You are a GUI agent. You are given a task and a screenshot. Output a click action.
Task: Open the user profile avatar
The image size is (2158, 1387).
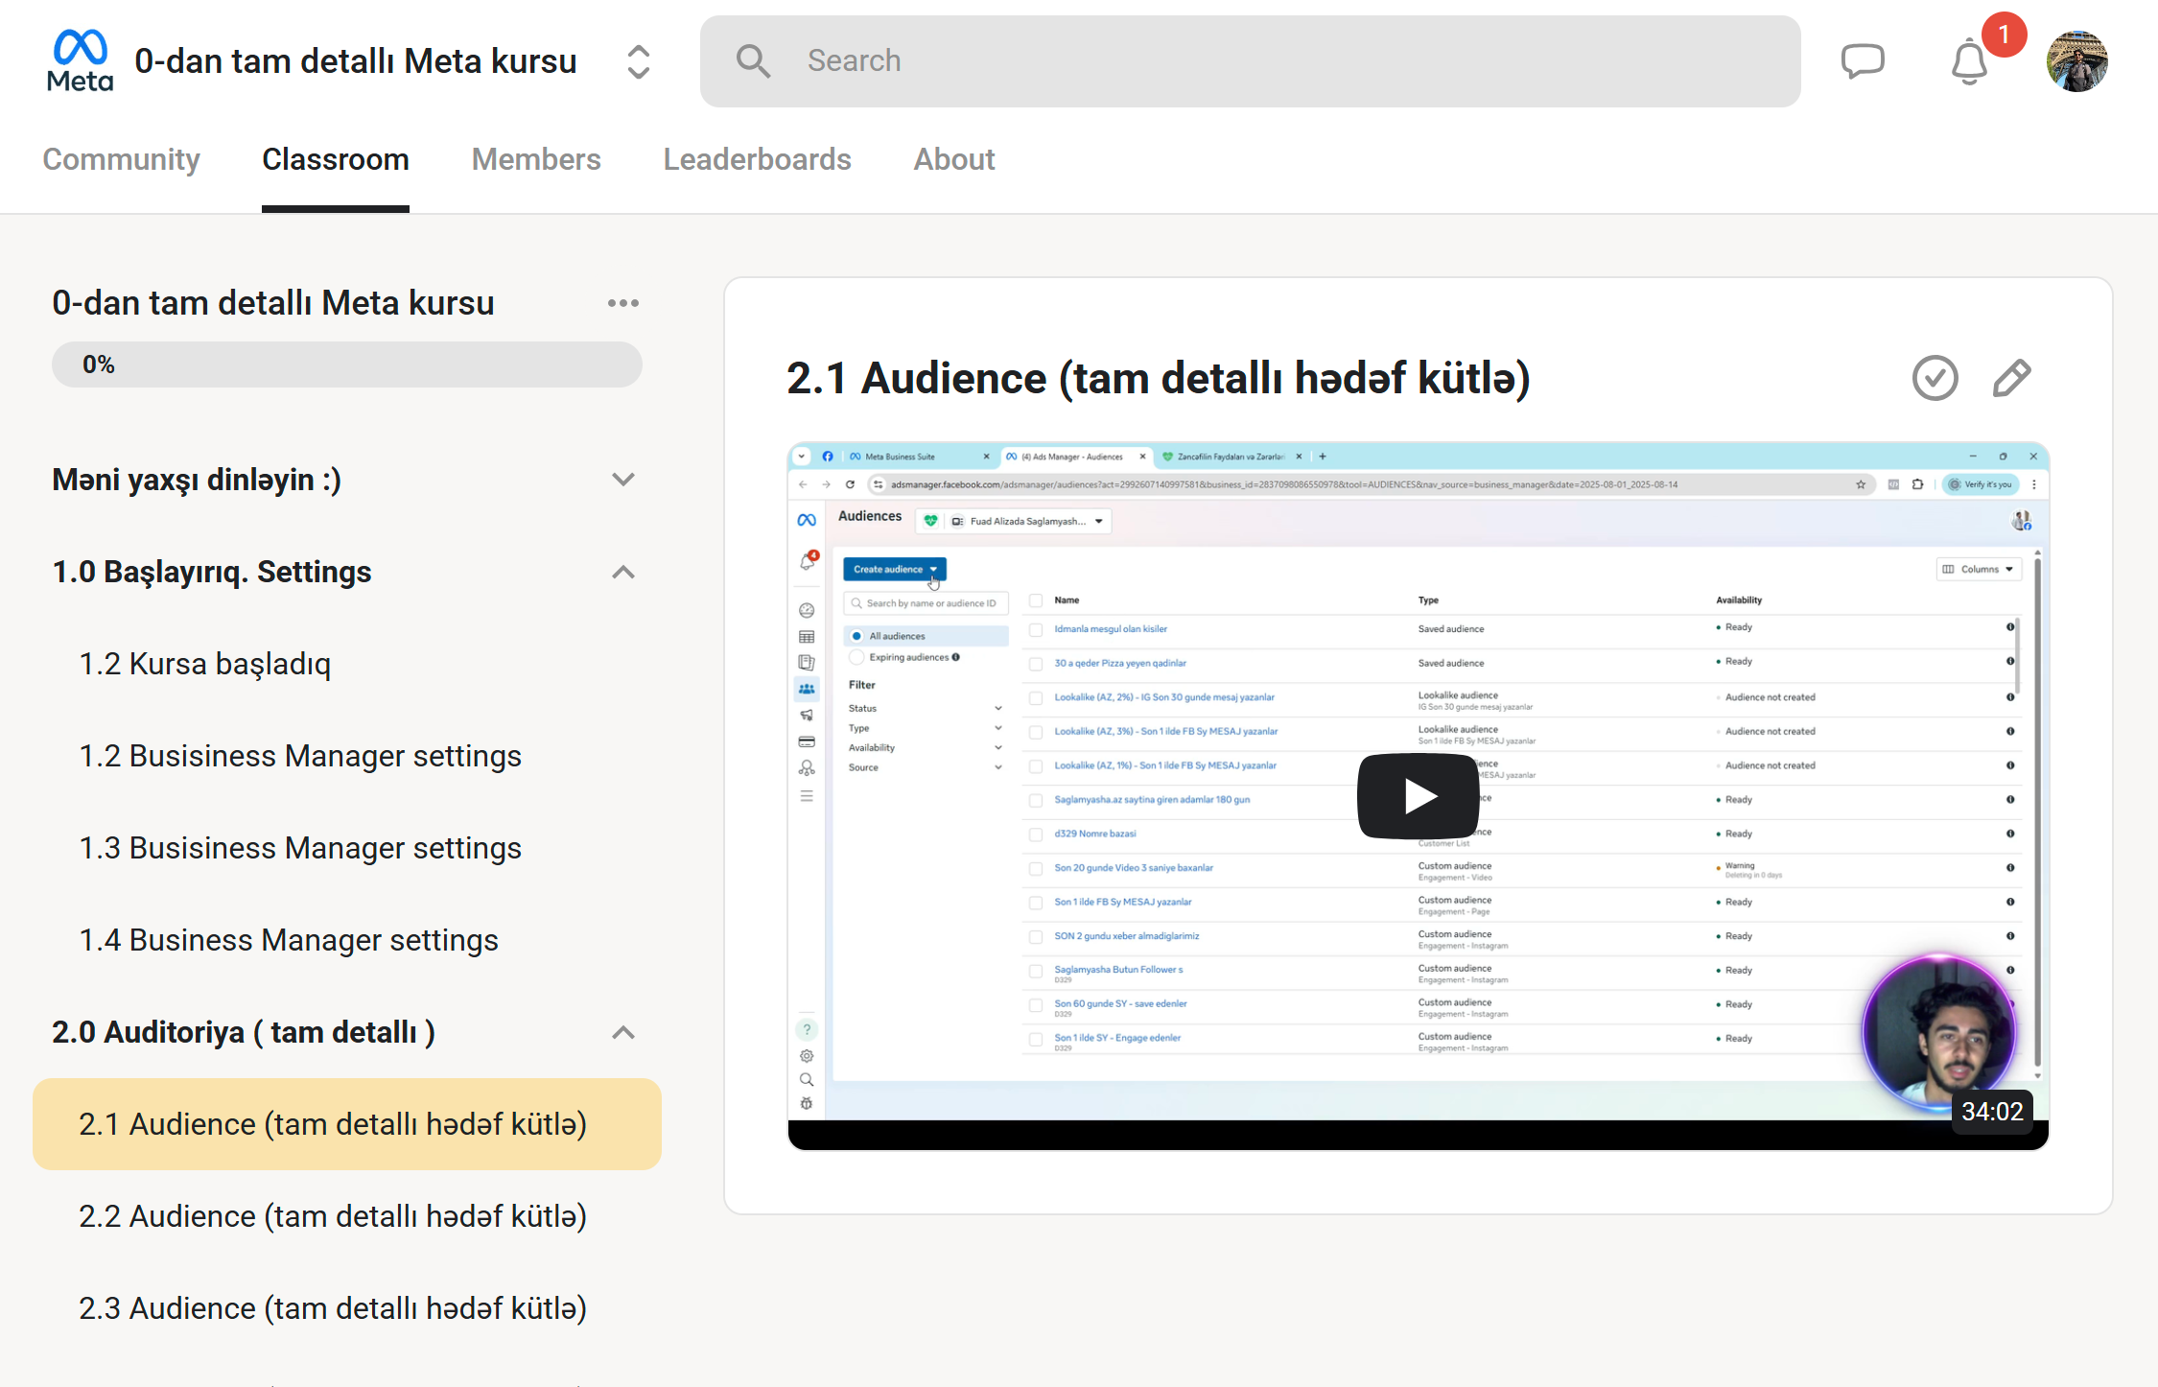pos(2076,61)
